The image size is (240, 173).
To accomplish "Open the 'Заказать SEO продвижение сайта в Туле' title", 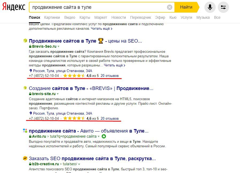I will point(92,159).
